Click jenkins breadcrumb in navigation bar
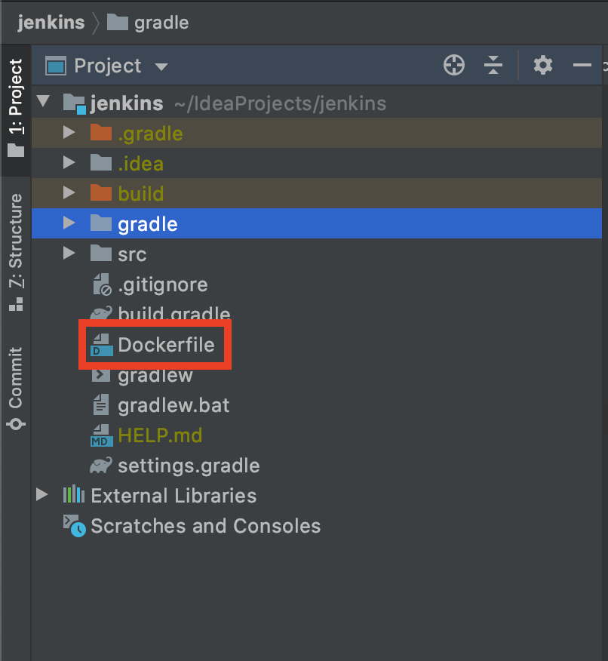 [51, 23]
